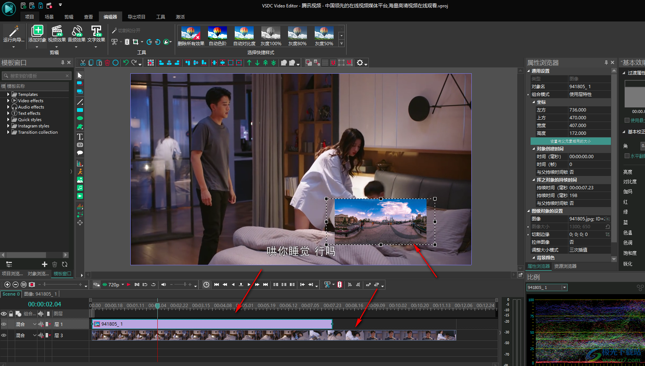Click zoom in plus on timeline toolbar

(x=7, y=285)
